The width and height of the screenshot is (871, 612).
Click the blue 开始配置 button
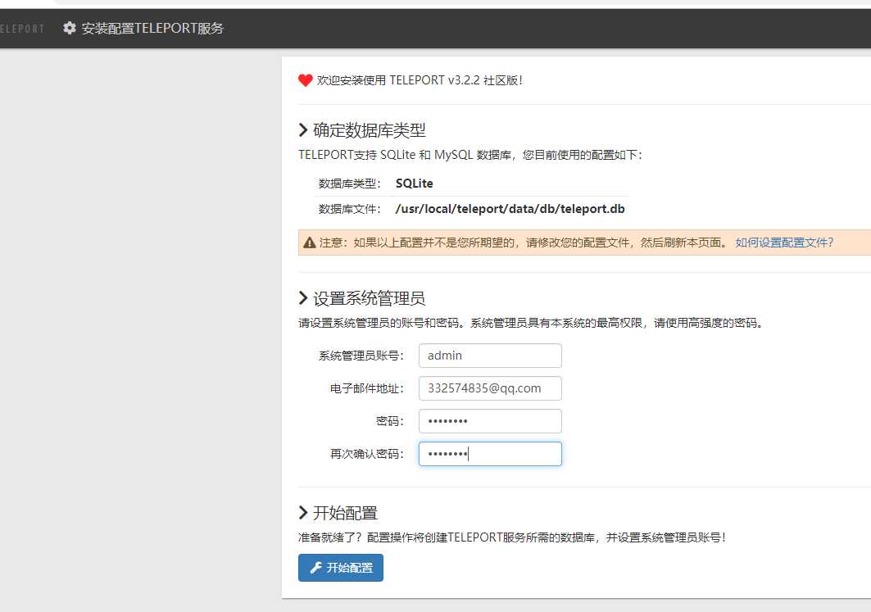[341, 568]
